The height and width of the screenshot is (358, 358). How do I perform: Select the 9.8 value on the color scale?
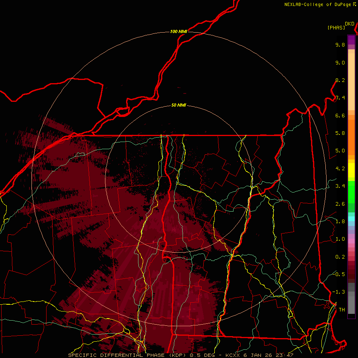pyautogui.click(x=340, y=45)
